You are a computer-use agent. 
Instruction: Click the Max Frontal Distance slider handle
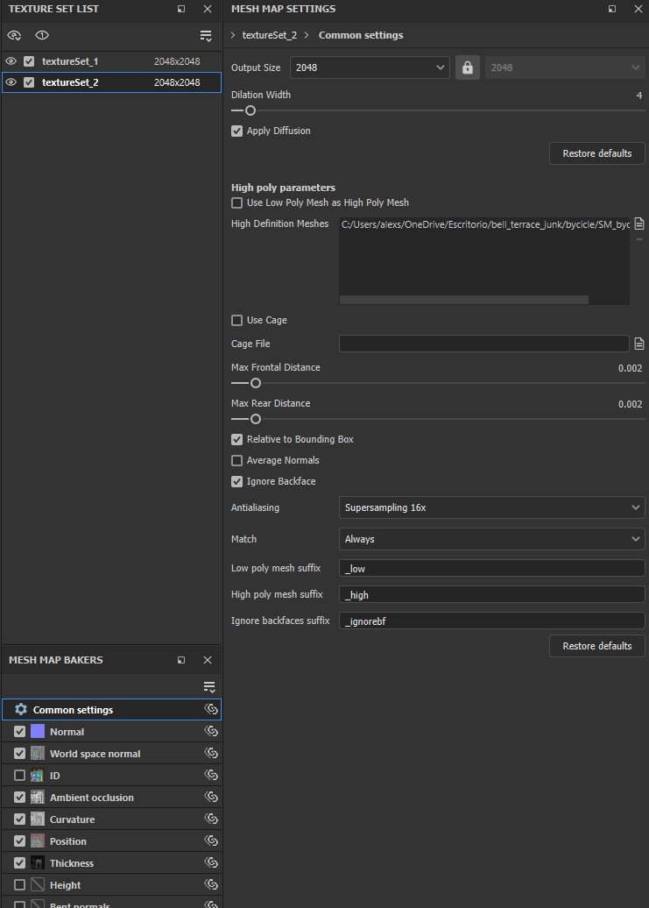(256, 383)
